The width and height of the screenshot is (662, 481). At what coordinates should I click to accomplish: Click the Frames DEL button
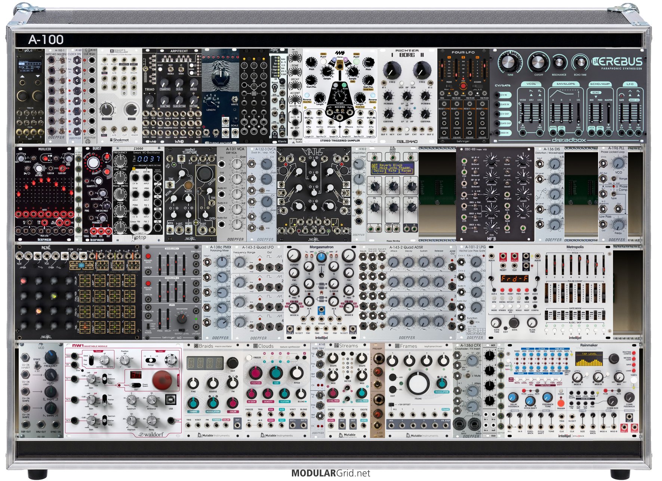click(392, 390)
